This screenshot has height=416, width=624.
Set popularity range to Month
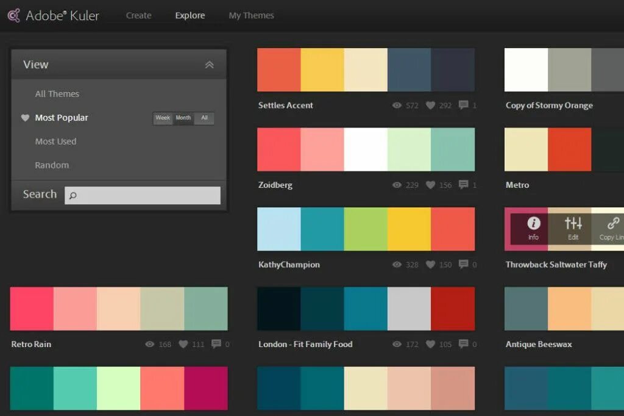click(x=183, y=118)
